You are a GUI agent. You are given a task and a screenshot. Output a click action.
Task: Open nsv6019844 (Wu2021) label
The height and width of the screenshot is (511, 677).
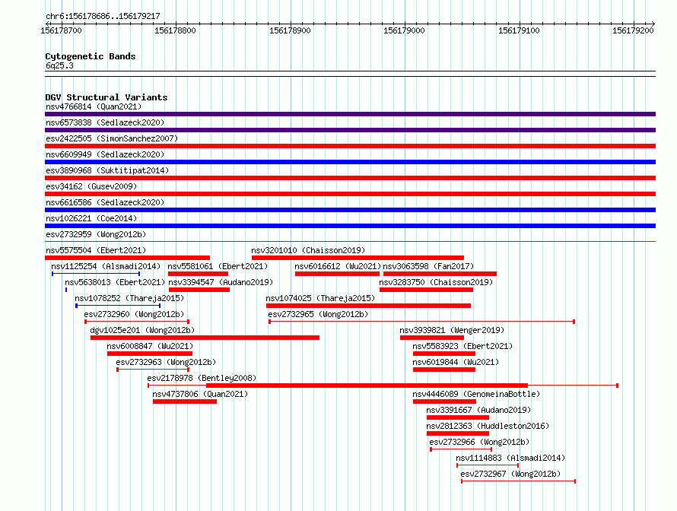pyautogui.click(x=456, y=362)
